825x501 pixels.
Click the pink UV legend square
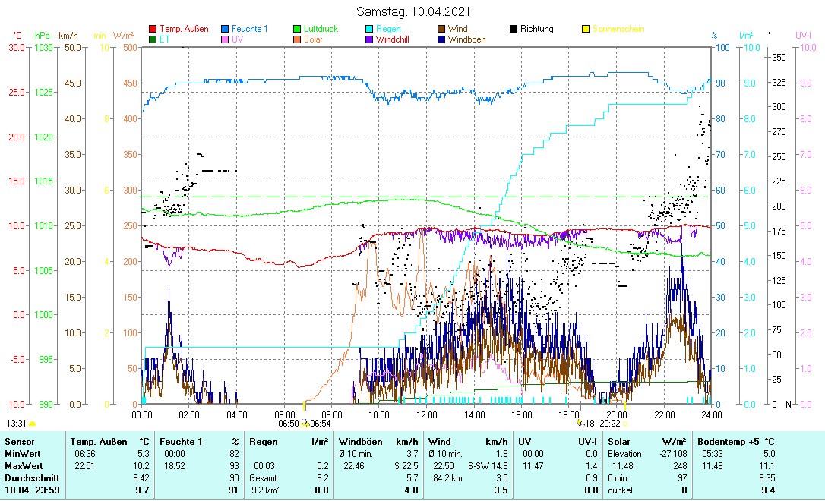tap(225, 39)
